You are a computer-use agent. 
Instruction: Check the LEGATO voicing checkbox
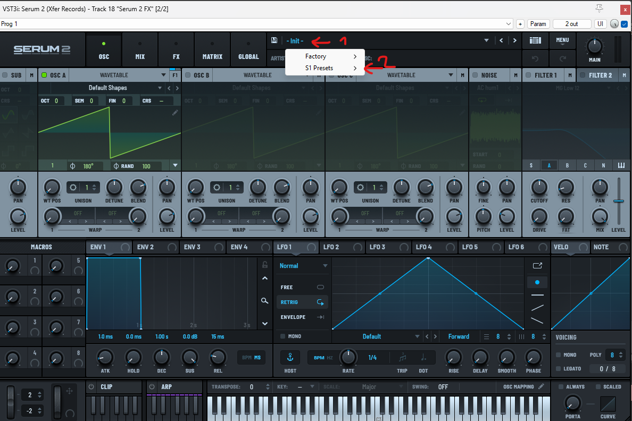pos(558,368)
